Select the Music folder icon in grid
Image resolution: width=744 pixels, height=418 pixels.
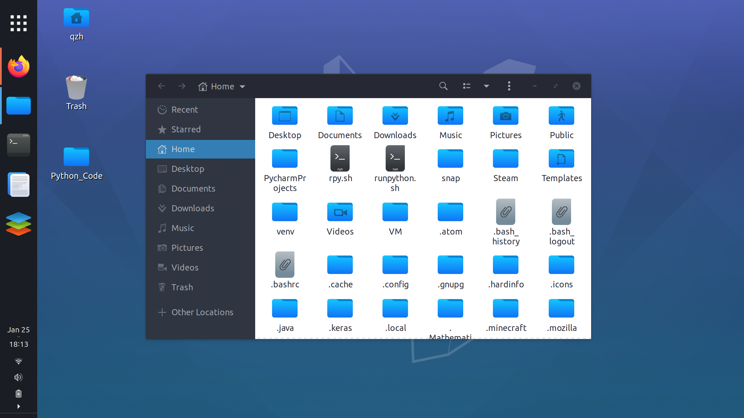pos(450,116)
